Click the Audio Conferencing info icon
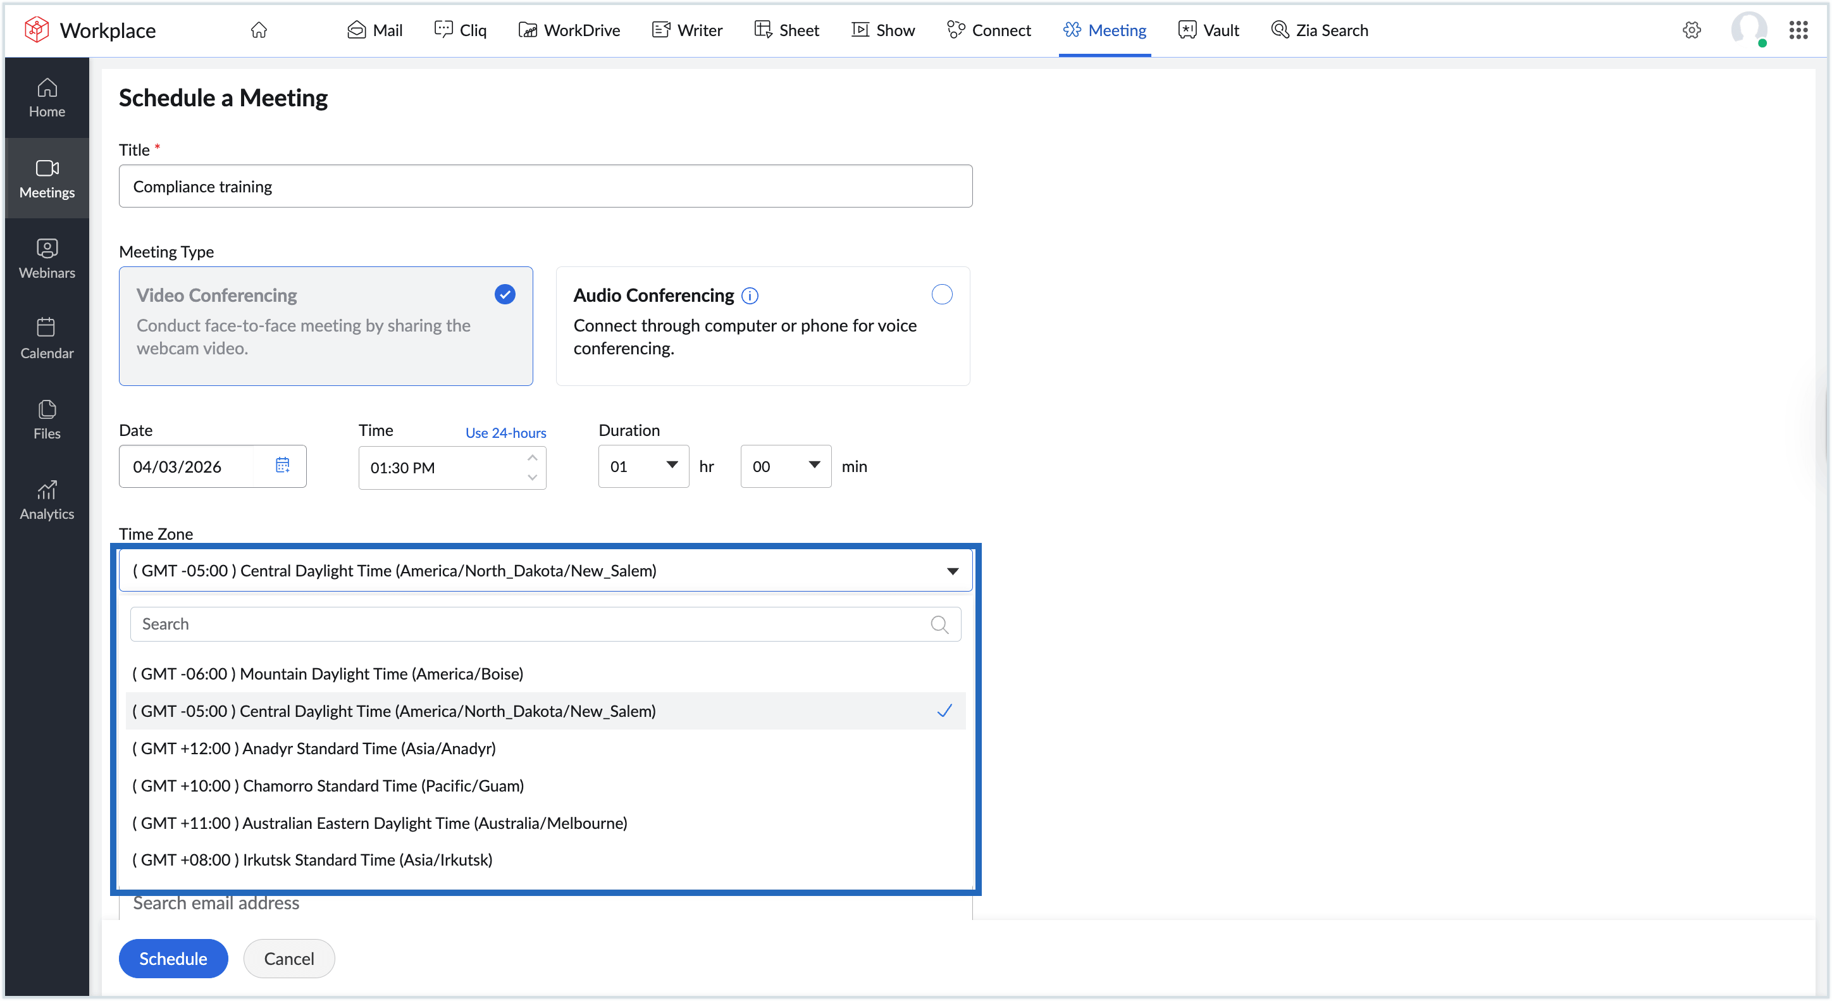The image size is (1832, 1001). coord(750,295)
